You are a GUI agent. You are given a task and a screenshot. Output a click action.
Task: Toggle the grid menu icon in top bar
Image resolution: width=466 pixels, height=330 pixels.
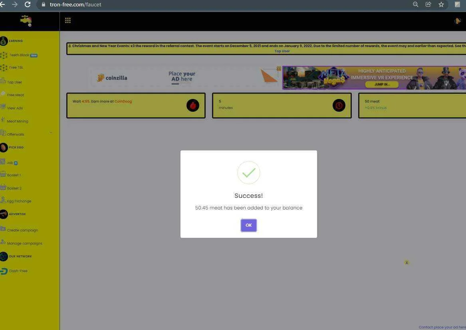coord(68,20)
